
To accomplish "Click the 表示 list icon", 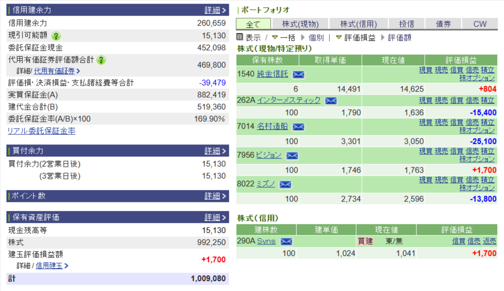I will pyautogui.click(x=239, y=37).
